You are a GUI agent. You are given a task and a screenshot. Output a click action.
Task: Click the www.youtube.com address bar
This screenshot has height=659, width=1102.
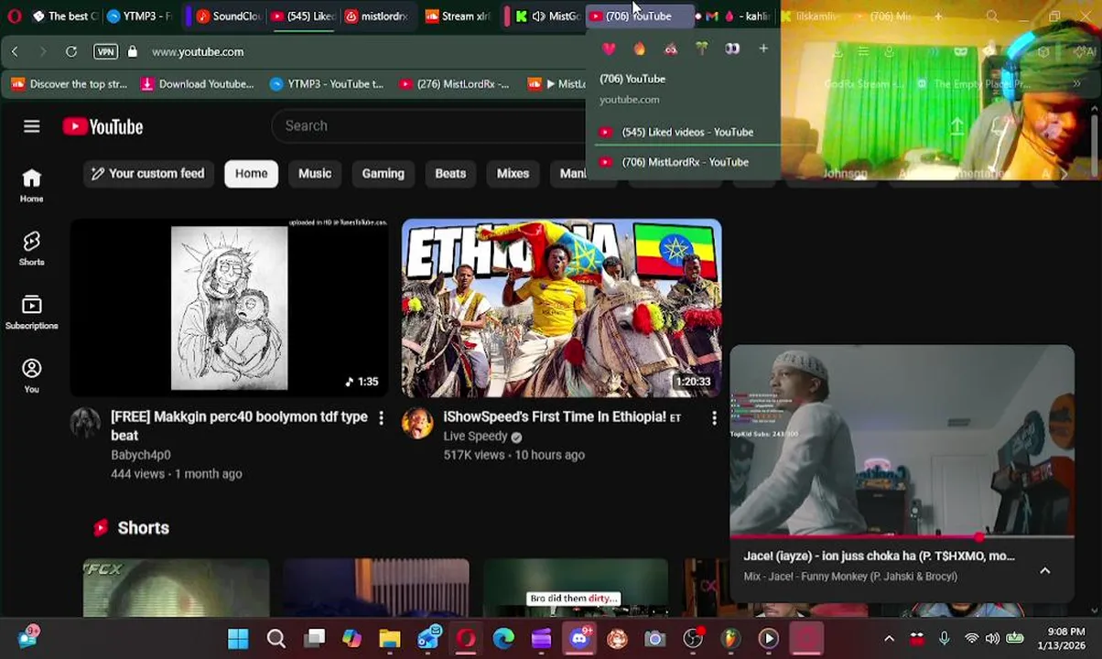pyautogui.click(x=198, y=51)
